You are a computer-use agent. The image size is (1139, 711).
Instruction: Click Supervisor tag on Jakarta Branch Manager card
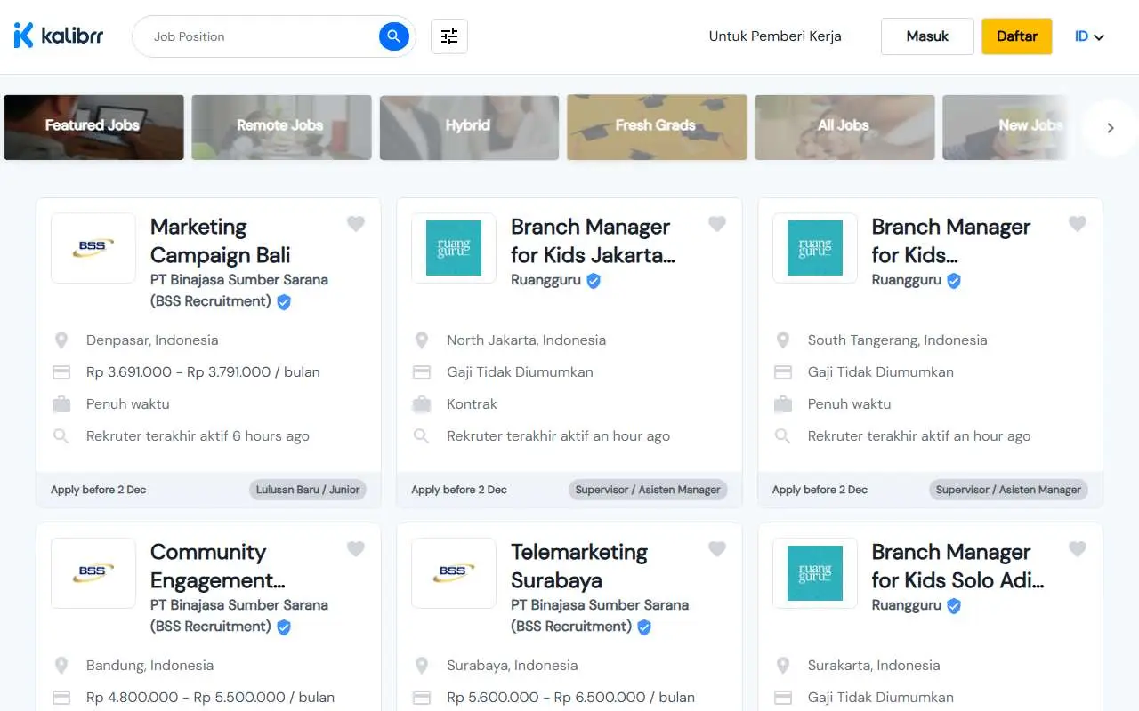tap(648, 490)
